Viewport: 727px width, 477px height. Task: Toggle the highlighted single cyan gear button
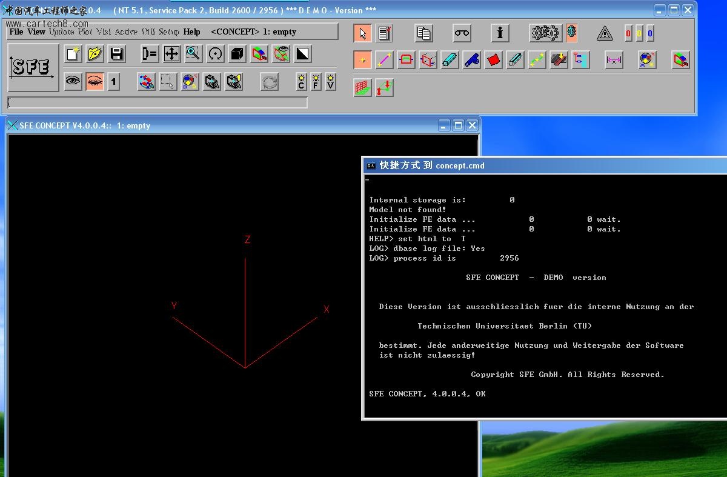[571, 33]
